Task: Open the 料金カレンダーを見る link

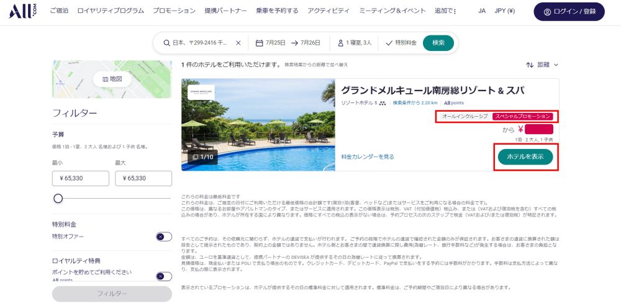Action: pos(368,157)
